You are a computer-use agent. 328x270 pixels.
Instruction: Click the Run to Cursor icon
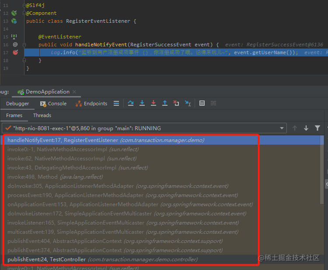point(188,103)
